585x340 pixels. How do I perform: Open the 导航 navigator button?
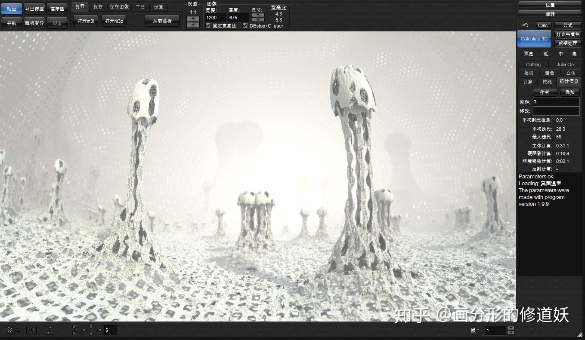(x=12, y=23)
